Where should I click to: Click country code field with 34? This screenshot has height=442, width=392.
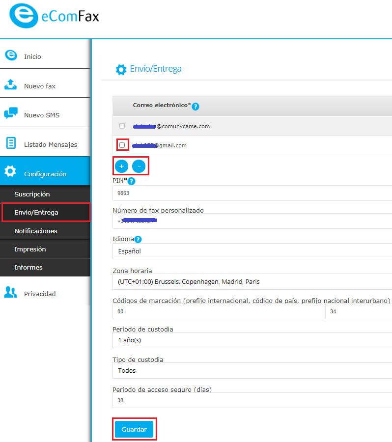pyautogui.click(x=359, y=311)
